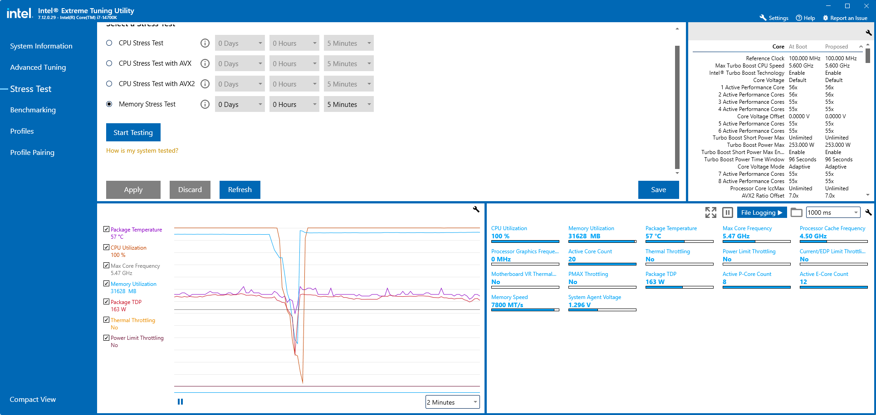Open graph panel wrench settings

476,209
